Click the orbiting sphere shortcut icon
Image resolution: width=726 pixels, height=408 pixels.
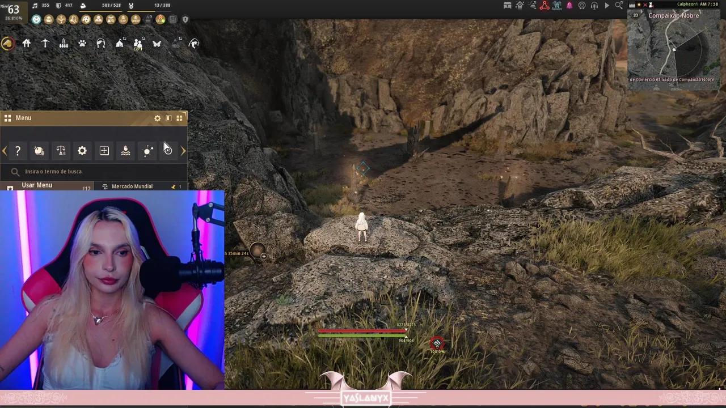(x=147, y=151)
